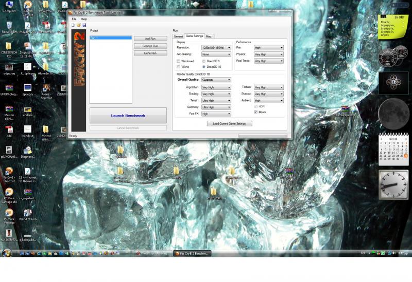This screenshot has height=282, width=412.
Task: Click the Cancel Benchmark button
Action: pyautogui.click(x=128, y=128)
